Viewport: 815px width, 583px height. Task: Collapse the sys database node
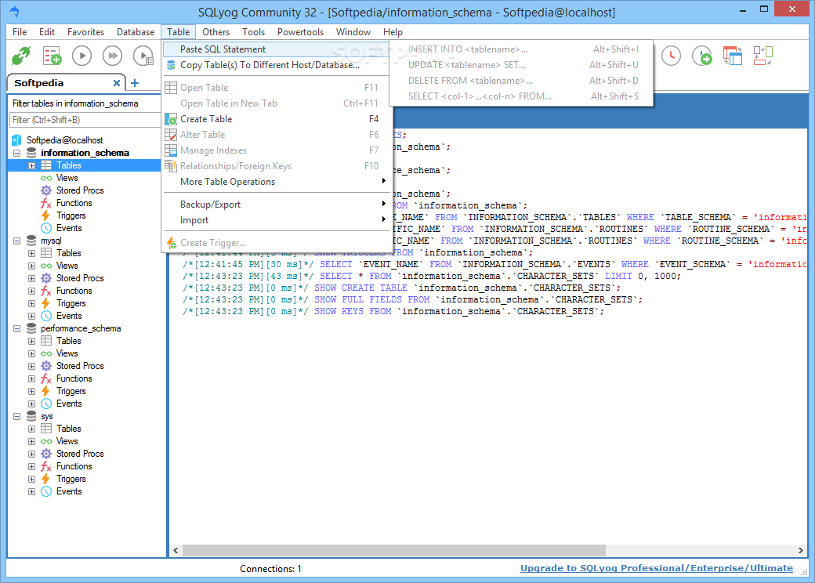pos(16,417)
